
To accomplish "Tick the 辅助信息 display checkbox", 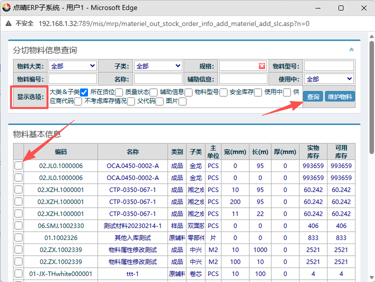I will pos(188,92).
